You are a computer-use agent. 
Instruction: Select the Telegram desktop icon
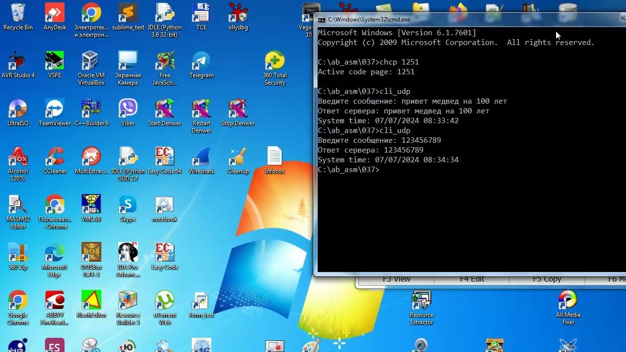[x=201, y=65]
